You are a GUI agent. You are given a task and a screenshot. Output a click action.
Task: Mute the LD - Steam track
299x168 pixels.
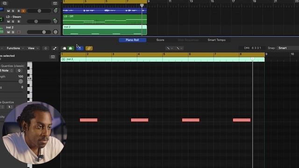(x=8, y=21)
